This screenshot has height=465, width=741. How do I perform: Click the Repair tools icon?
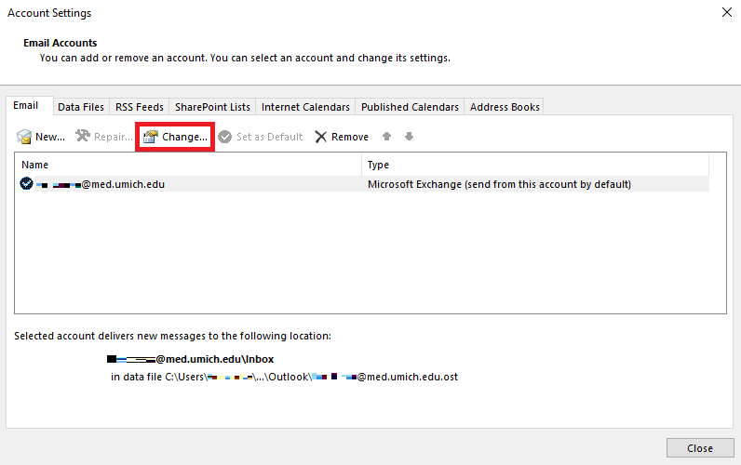click(83, 136)
